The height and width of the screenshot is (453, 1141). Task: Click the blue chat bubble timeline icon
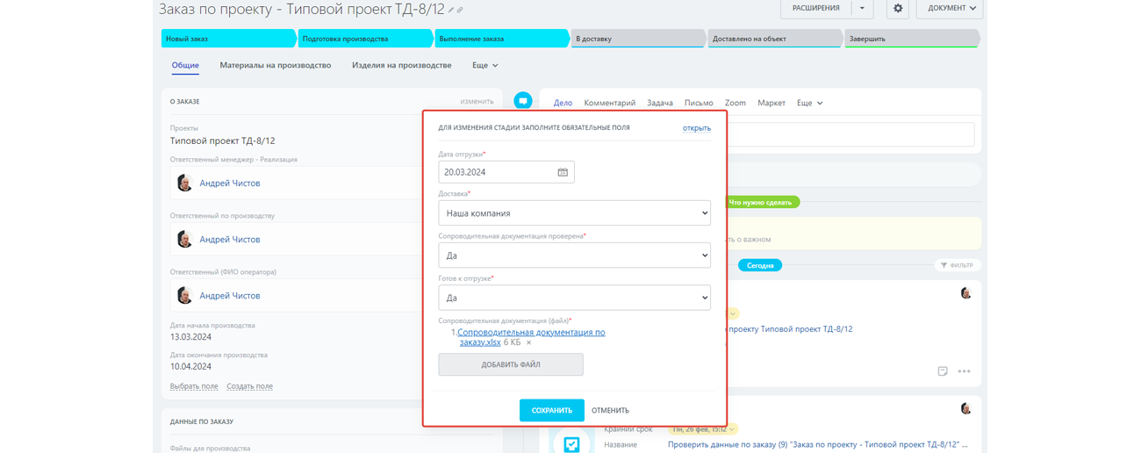pyautogui.click(x=522, y=101)
